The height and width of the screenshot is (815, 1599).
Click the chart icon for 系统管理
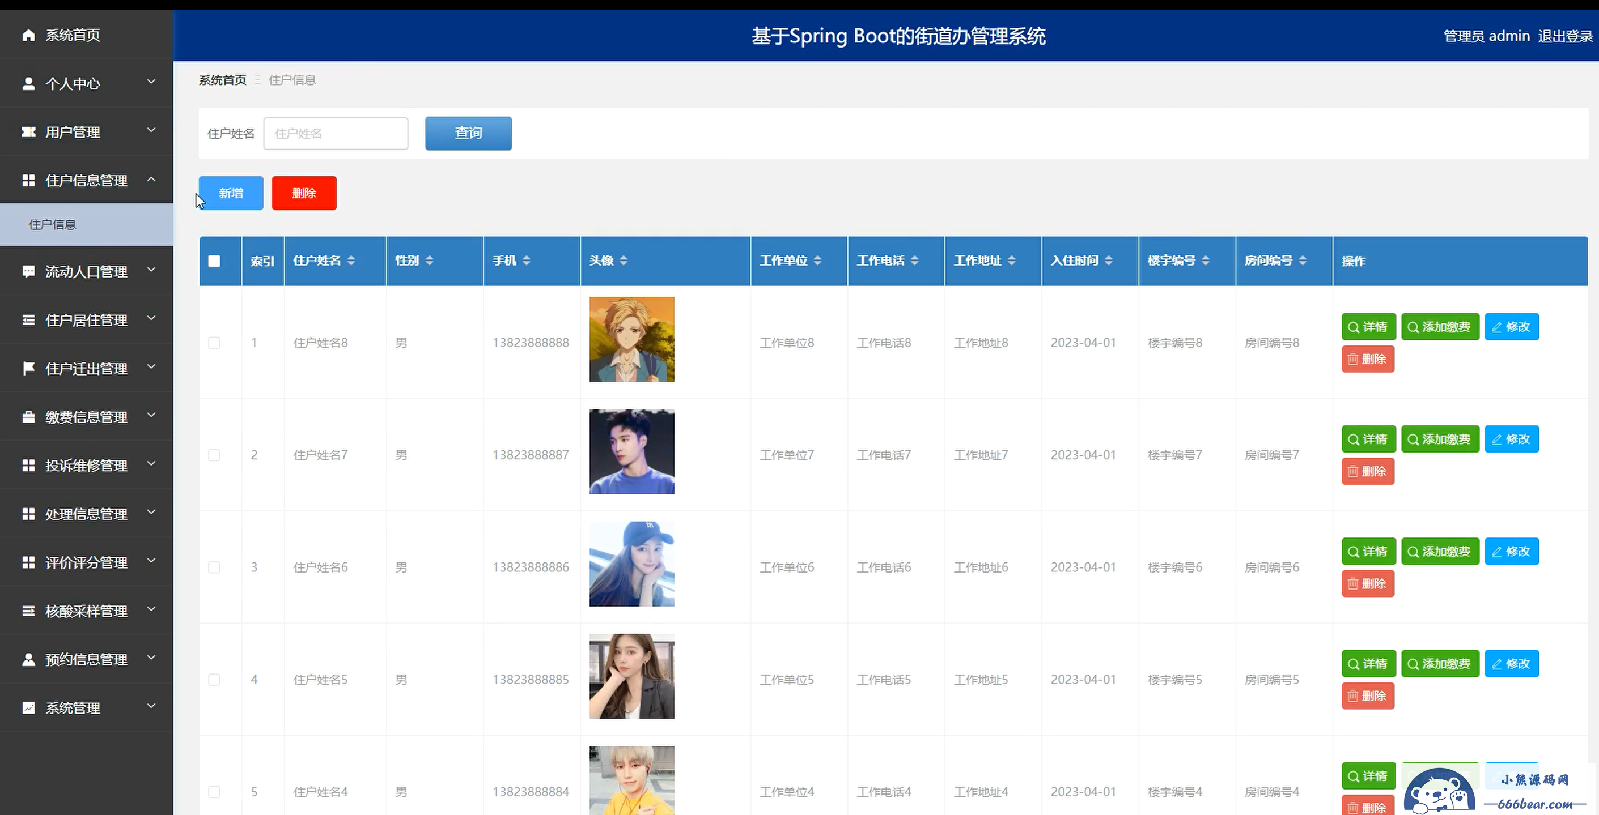(x=28, y=707)
